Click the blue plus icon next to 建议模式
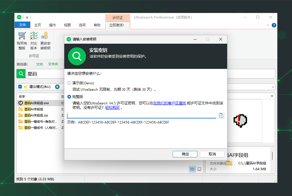This screenshot has height=196, width=292. pos(57,87)
